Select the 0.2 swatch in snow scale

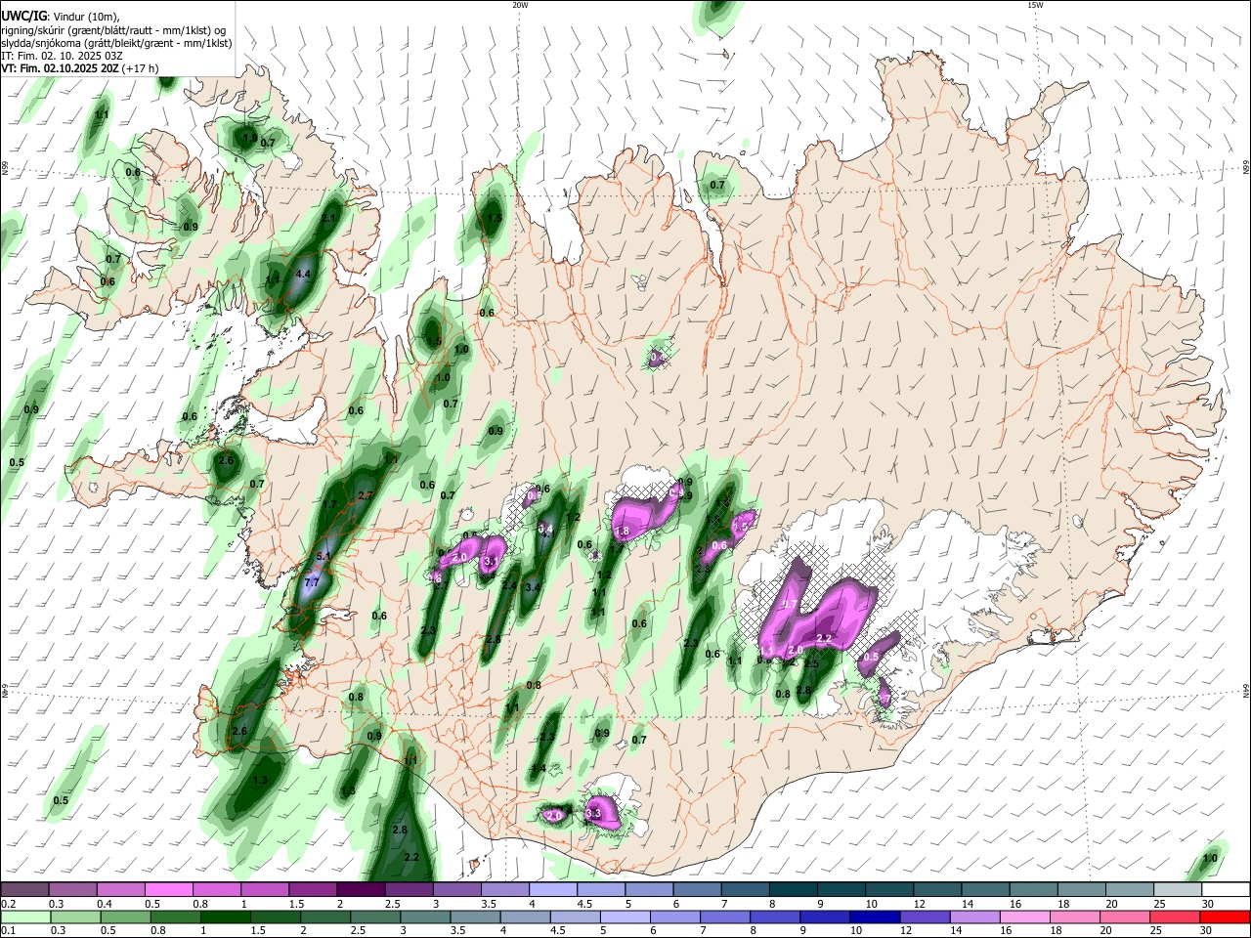(25, 890)
